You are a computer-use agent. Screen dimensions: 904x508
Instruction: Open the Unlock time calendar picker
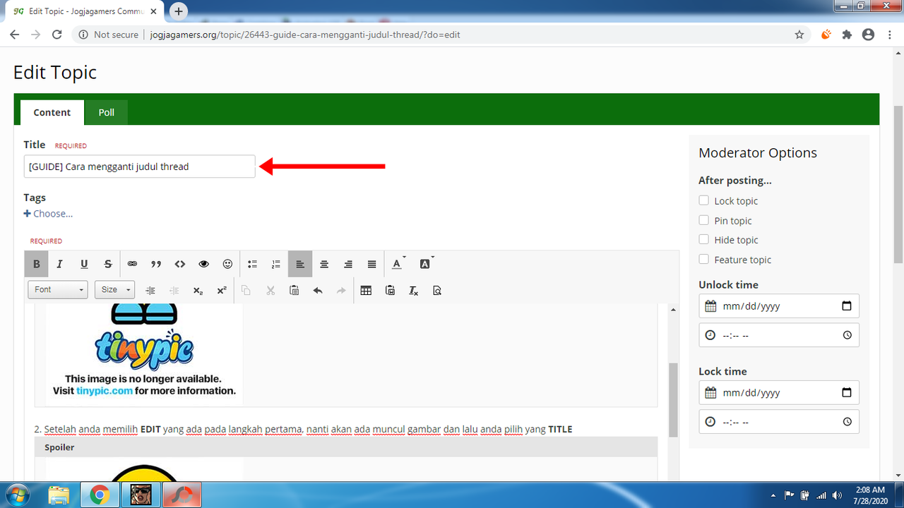tap(847, 306)
